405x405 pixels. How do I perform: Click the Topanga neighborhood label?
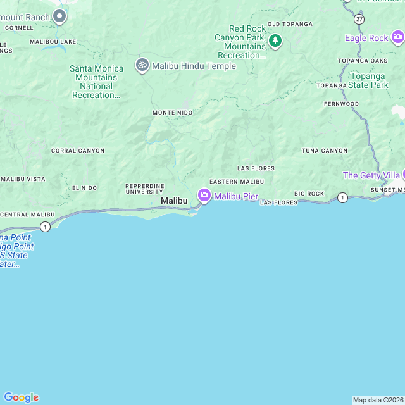(x=332, y=85)
